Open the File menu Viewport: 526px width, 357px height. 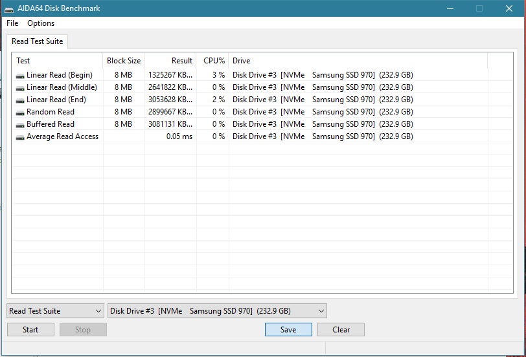(12, 23)
